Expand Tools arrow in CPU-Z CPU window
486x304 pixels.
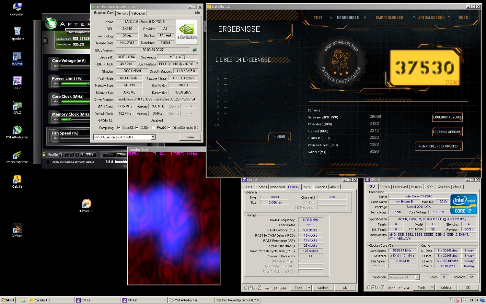click(432, 287)
